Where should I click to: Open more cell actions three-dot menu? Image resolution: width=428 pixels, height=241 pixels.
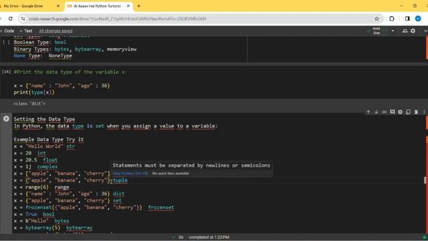424,112
